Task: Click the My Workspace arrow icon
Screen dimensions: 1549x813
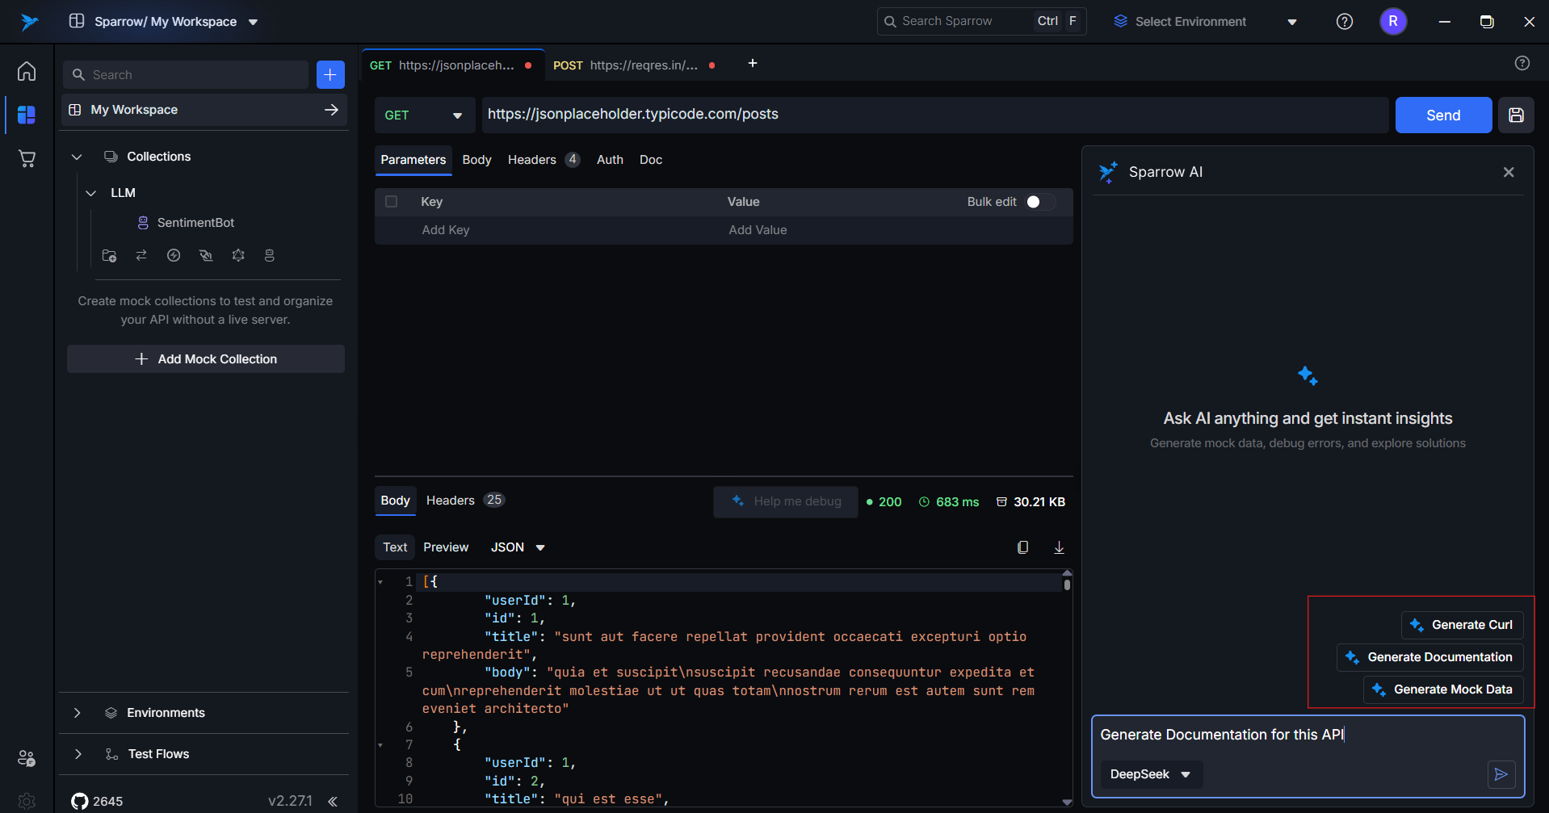Action: 331,110
